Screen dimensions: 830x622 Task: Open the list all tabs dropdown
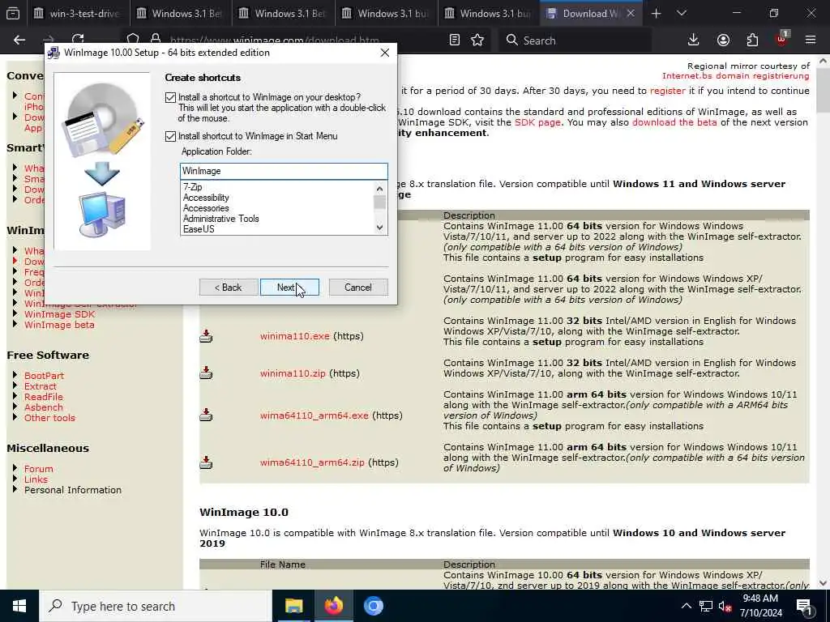pos(682,13)
